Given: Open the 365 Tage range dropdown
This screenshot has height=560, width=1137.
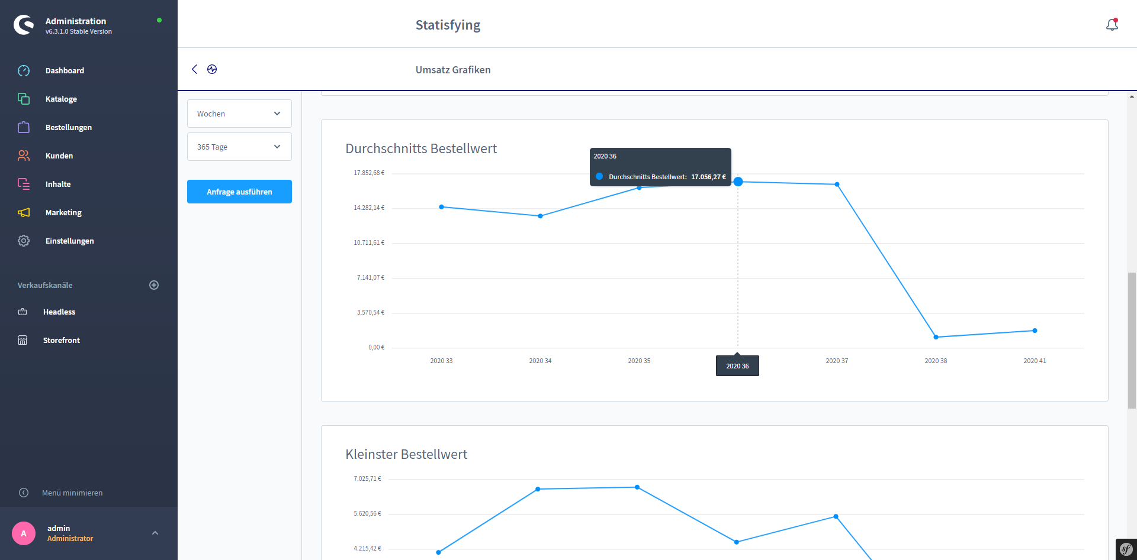Looking at the screenshot, I should click(239, 147).
